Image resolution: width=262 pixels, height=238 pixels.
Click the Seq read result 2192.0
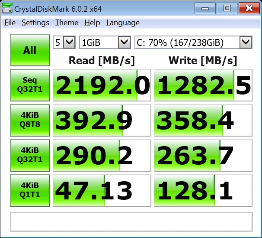click(102, 85)
